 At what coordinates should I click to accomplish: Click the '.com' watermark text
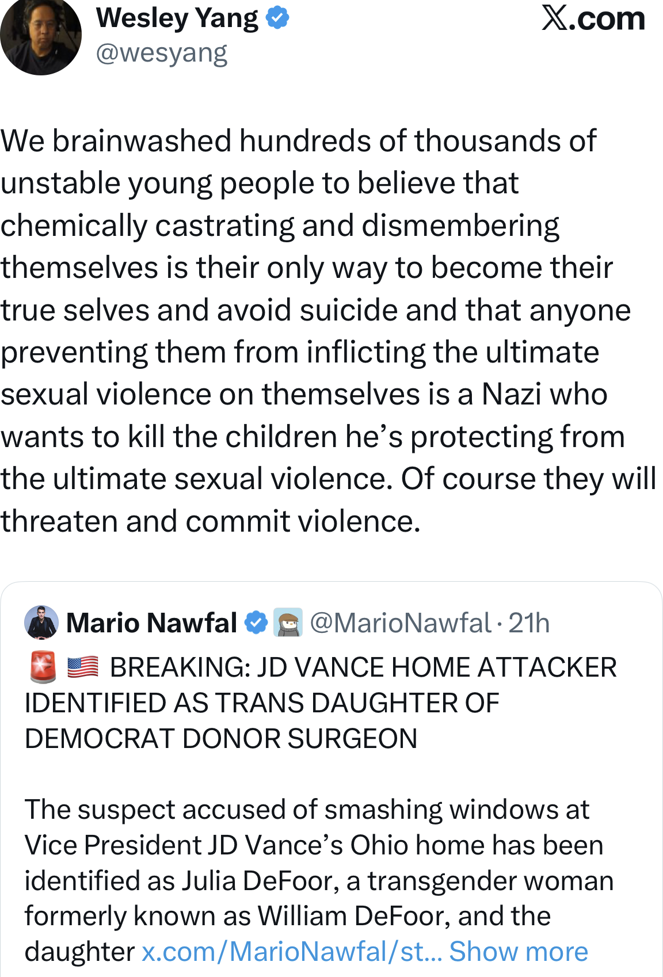pos(609,18)
